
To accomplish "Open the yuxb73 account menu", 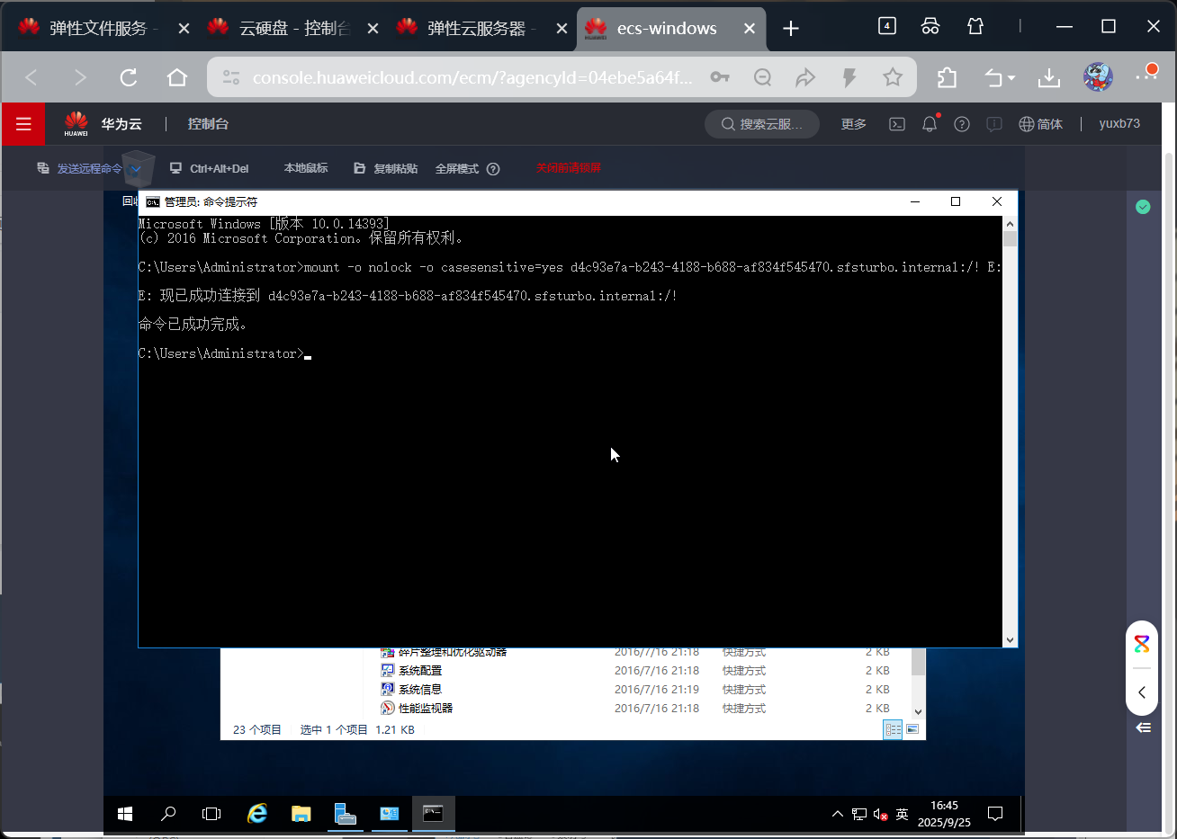I will 1119,124.
